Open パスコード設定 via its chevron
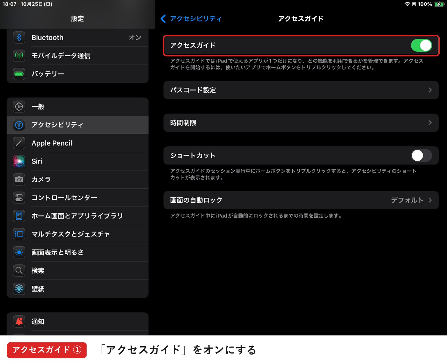This screenshot has width=447, height=364. point(430,90)
